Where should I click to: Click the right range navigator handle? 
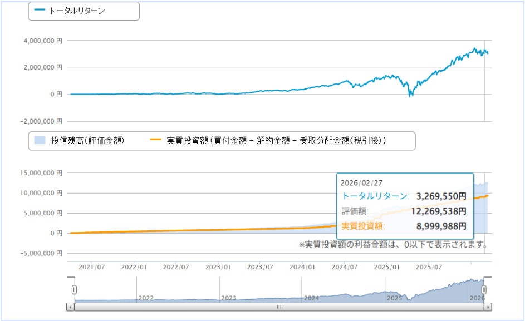(x=484, y=289)
